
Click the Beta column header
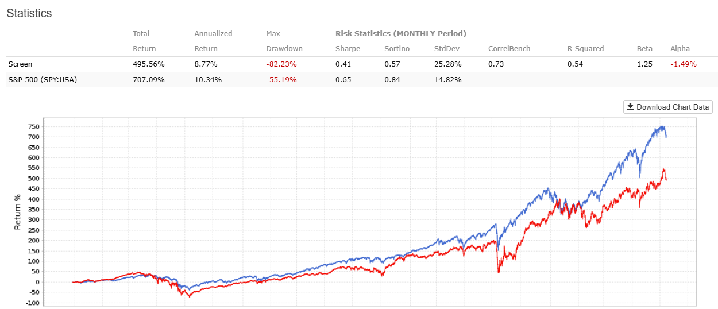click(644, 49)
